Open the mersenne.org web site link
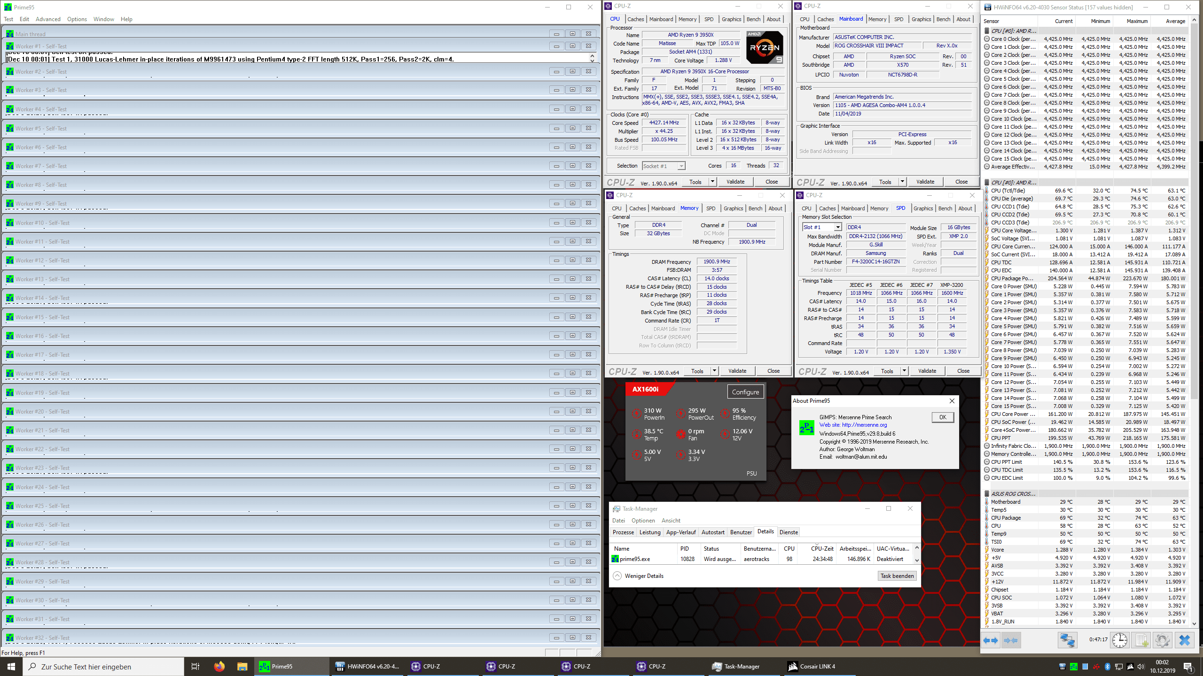1203x676 pixels. tap(864, 425)
